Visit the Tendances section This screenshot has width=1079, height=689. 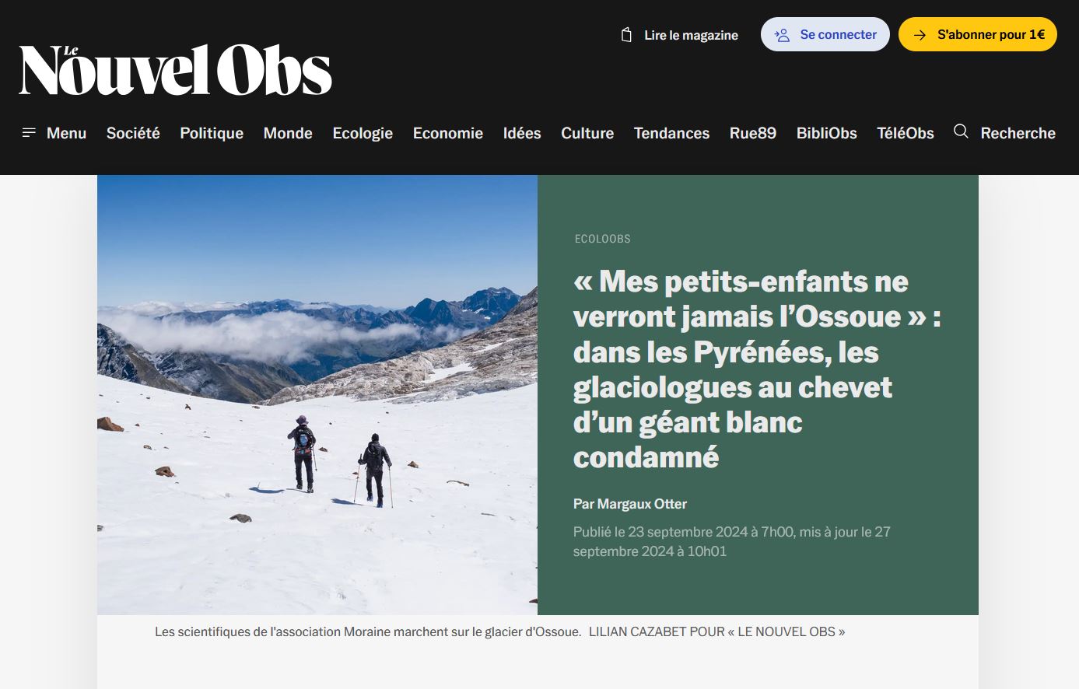pos(671,133)
